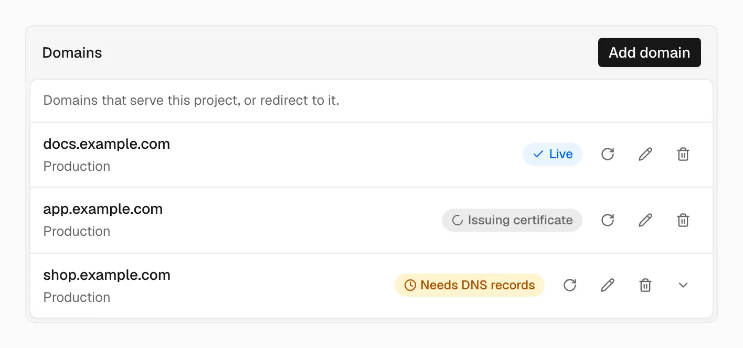This screenshot has width=743, height=348.
Task: Edit the docs.example.com domain
Action: pos(645,154)
